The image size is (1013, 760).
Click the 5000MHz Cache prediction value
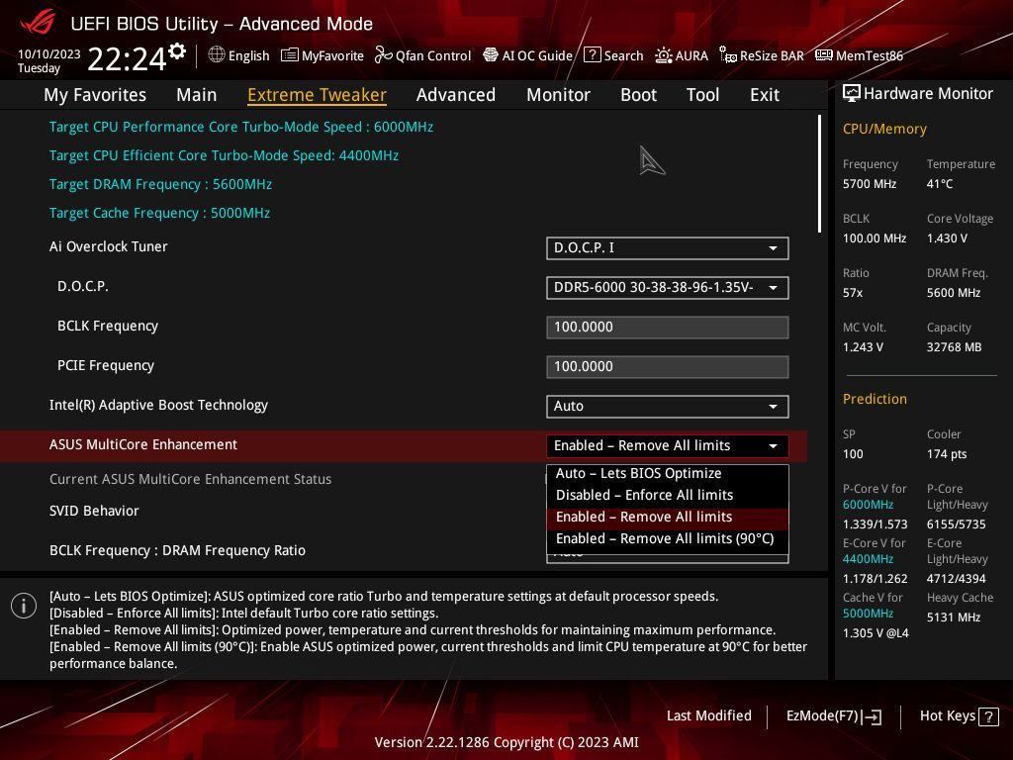(868, 614)
